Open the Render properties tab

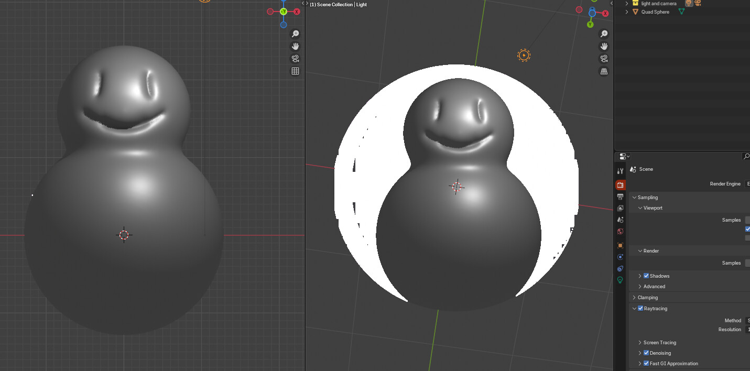(620, 185)
